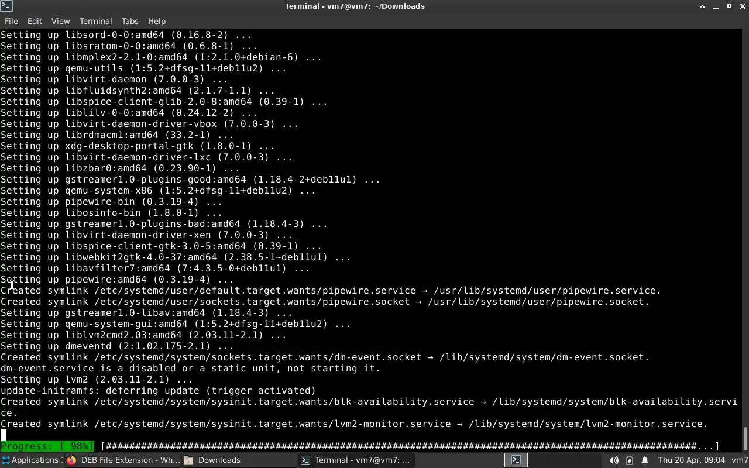The image size is (749, 468).
Task: Click the line 'Setting up libosinfo-bin'
Action: pos(111,213)
